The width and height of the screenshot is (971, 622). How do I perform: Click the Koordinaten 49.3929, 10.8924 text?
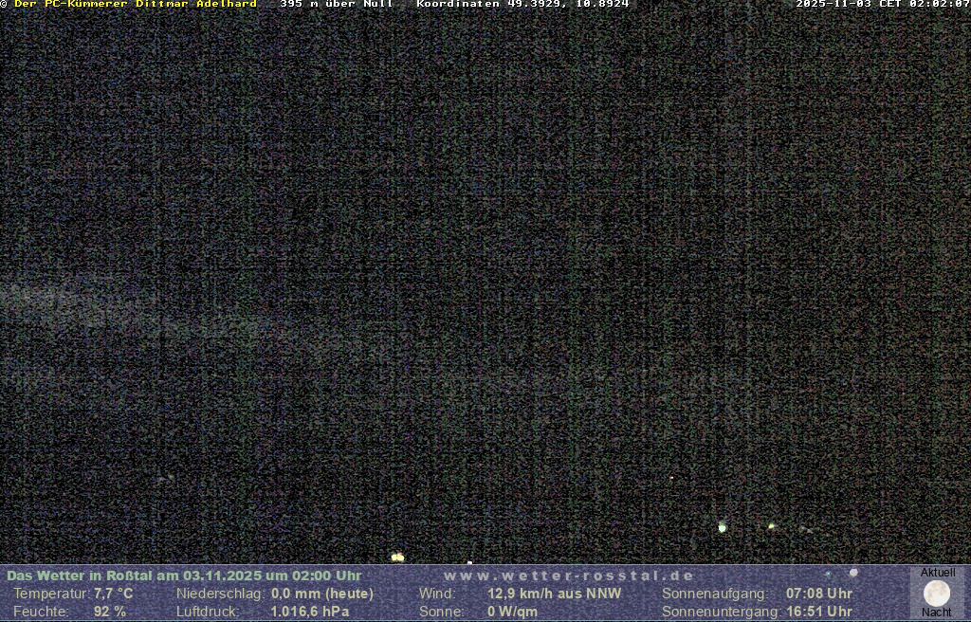pos(522,5)
